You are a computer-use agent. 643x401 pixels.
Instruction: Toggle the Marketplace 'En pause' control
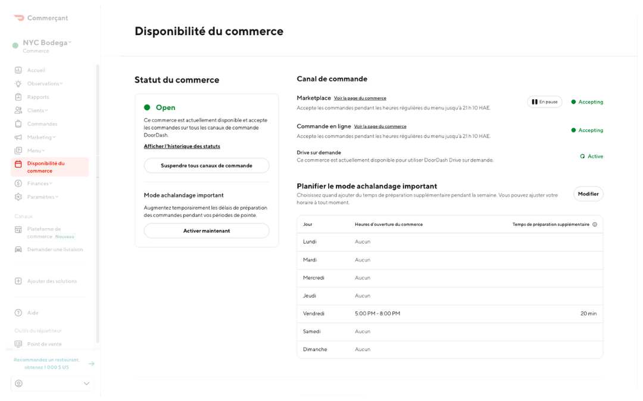click(x=544, y=102)
